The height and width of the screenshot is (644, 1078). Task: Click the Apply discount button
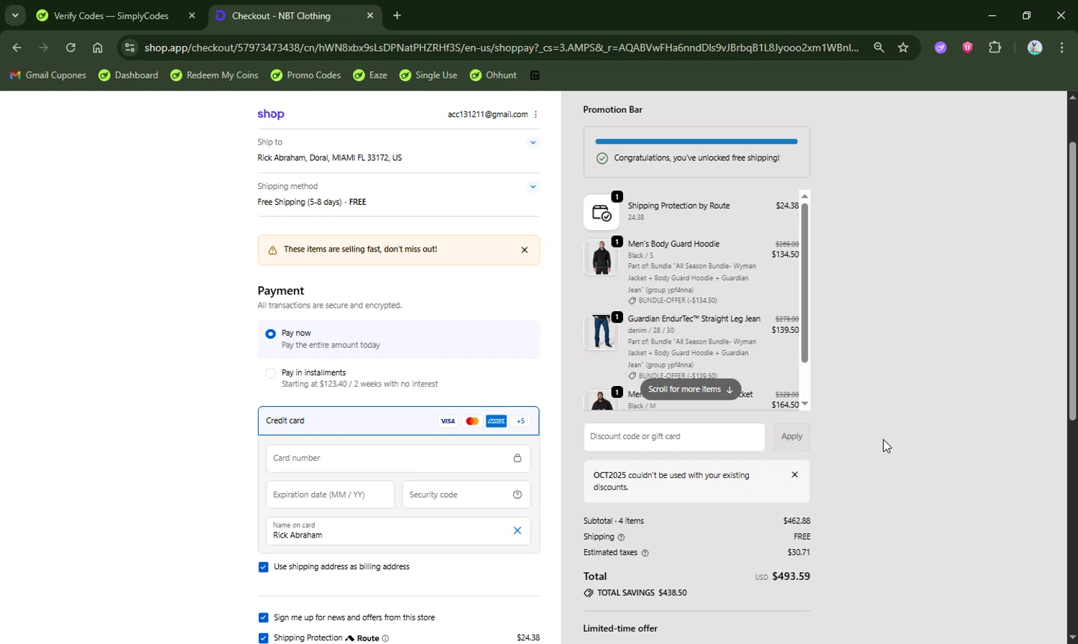click(791, 437)
